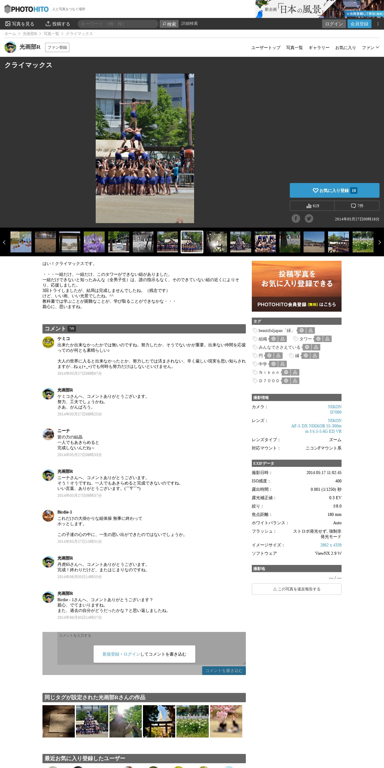The image size is (384, 768).
Task: Open the 写真を見る menu
Action: click(20, 24)
